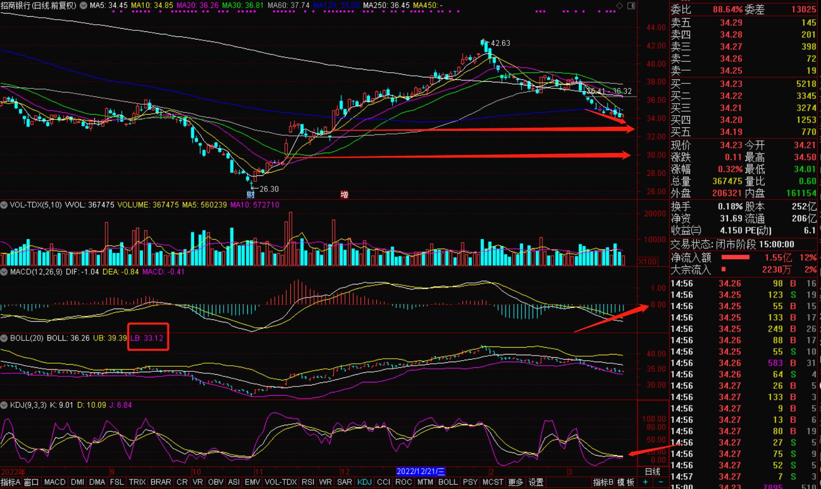Click the X100 volume scale label
Image resolution: width=821 pixels, height=489 pixels.
pyautogui.click(x=648, y=262)
